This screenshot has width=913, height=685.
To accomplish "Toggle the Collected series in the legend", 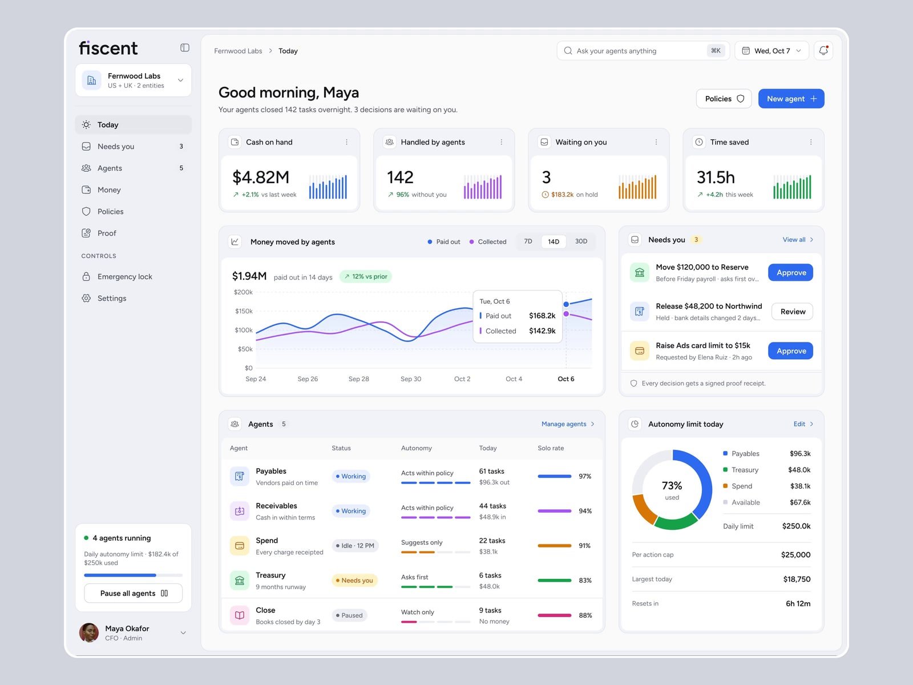I will pyautogui.click(x=487, y=242).
